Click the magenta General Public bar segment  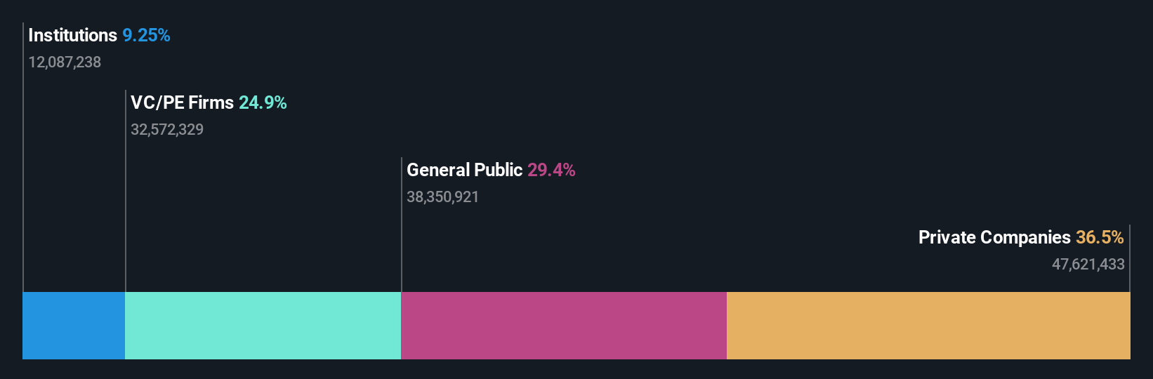tap(564, 326)
